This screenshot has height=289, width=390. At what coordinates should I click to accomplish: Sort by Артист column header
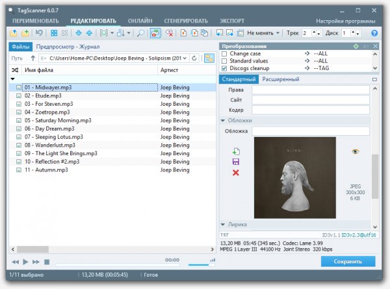[x=187, y=70]
